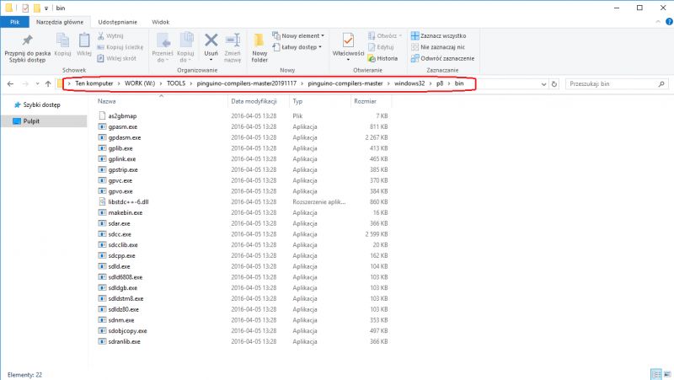
Task: Open recent locations dropdown arrow
Action: [x=37, y=83]
